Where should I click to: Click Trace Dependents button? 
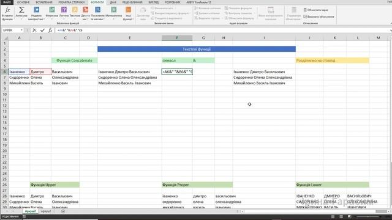click(x=208, y=13)
